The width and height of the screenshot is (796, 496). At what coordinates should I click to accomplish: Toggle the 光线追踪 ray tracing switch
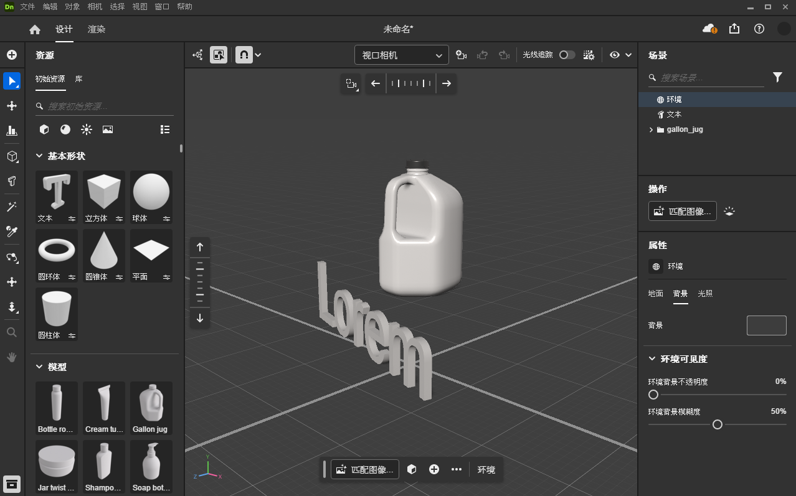[567, 55]
